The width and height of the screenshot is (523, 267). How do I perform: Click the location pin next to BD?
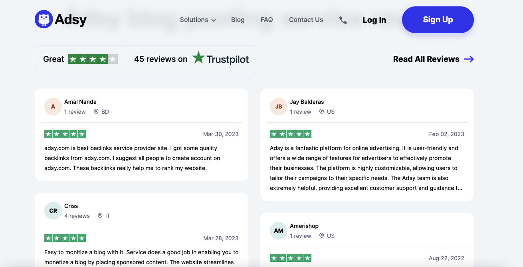click(96, 112)
